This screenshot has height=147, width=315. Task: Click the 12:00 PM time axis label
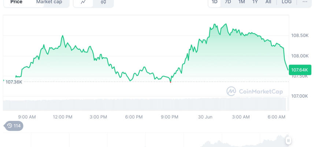pyautogui.click(x=63, y=117)
